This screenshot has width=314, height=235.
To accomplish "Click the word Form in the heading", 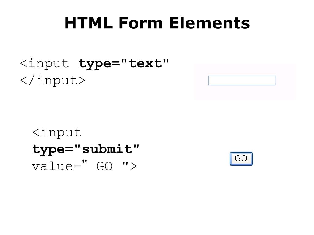I will [x=141, y=23].
